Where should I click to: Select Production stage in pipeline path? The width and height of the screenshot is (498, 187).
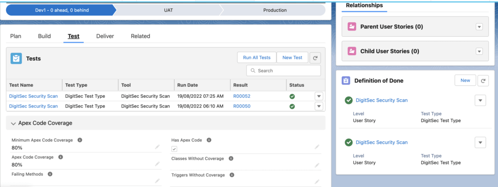pos(275,10)
